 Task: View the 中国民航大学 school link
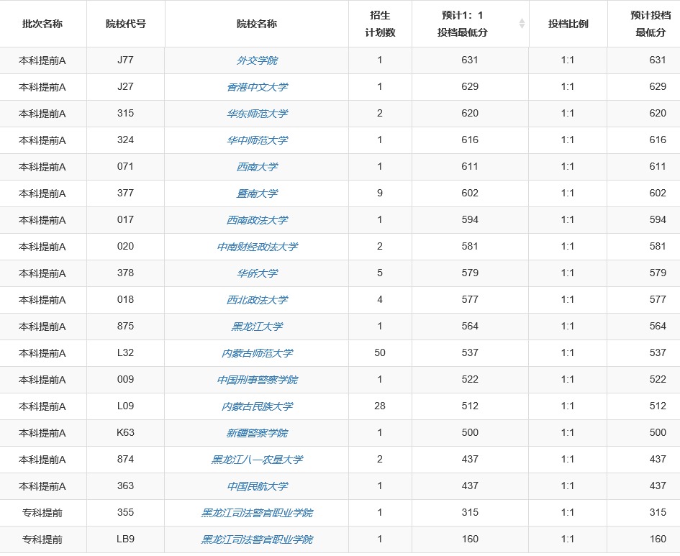[x=257, y=486]
